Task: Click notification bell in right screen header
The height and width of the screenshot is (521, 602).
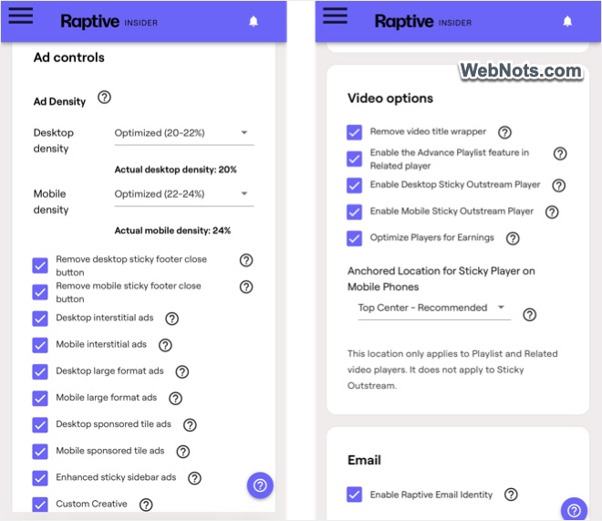Action: coord(567,21)
